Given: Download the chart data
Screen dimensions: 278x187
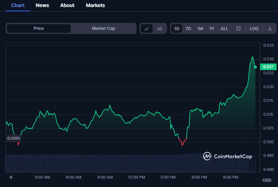Looking at the screenshot, I should pos(270,28).
